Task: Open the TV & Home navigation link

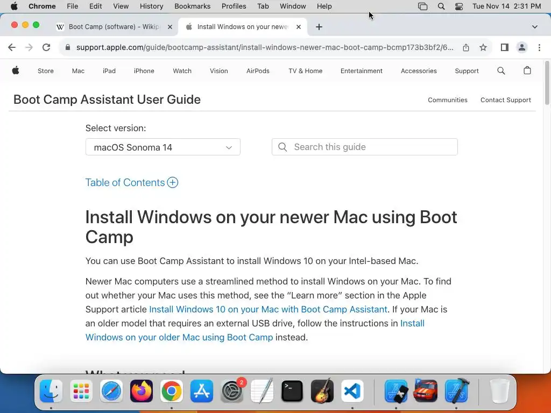Action: click(306, 71)
